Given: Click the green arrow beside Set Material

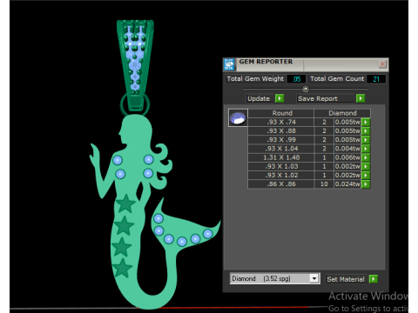Looking at the screenshot, I should [373, 279].
